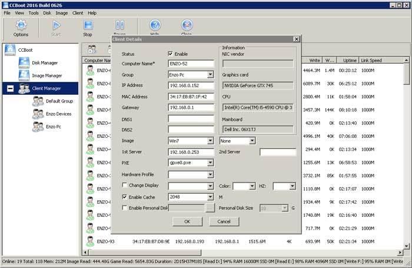
Task: Enable the Change Display checkbox
Action: 124,186
